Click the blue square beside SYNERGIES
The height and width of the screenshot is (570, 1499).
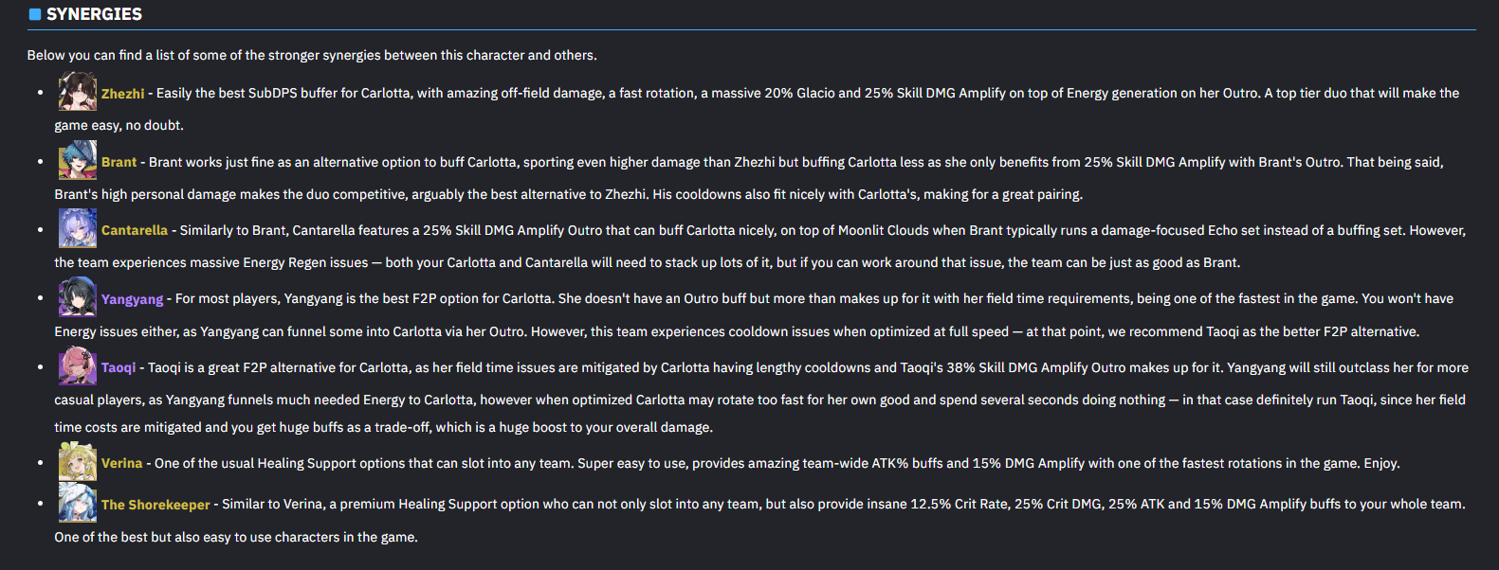click(x=35, y=14)
